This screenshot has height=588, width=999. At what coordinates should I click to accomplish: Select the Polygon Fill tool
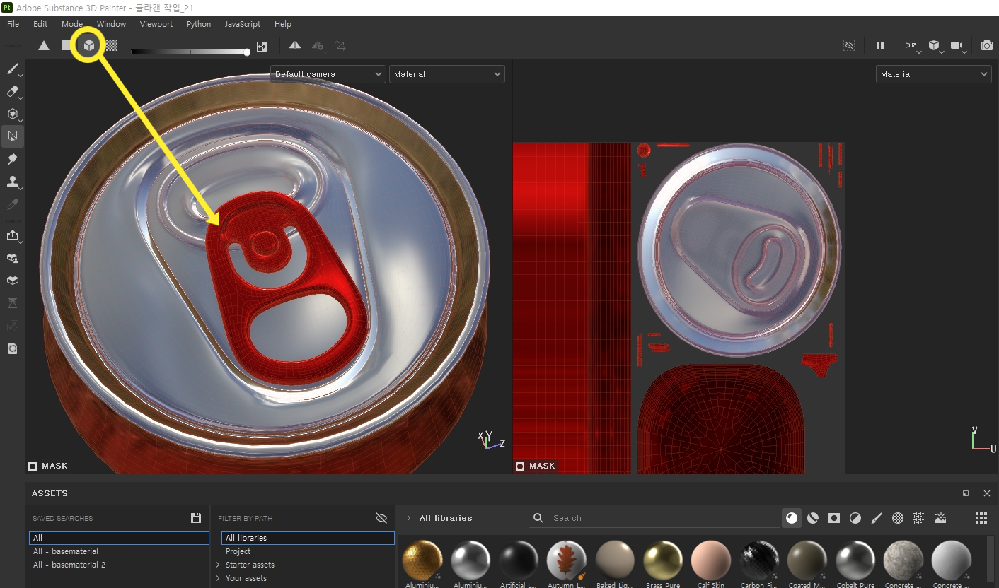pos(12,136)
